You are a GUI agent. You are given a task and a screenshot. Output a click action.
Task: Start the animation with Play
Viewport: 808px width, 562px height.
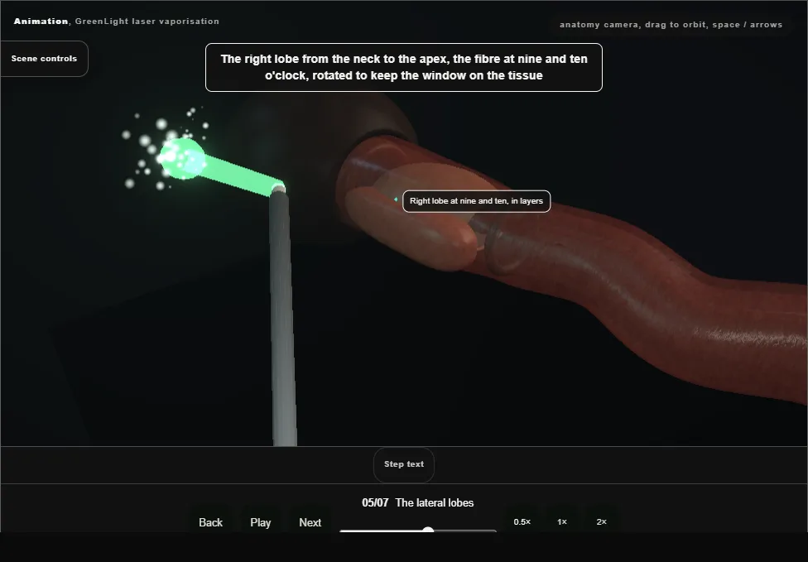pyautogui.click(x=260, y=522)
